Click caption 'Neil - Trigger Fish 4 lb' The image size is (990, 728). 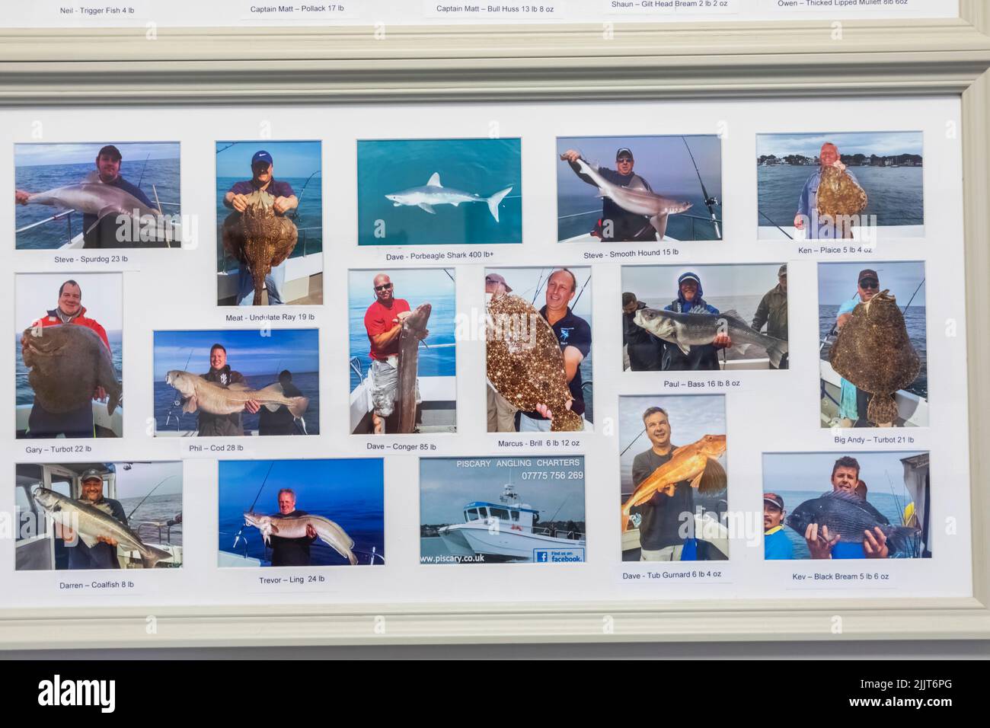pyautogui.click(x=97, y=11)
